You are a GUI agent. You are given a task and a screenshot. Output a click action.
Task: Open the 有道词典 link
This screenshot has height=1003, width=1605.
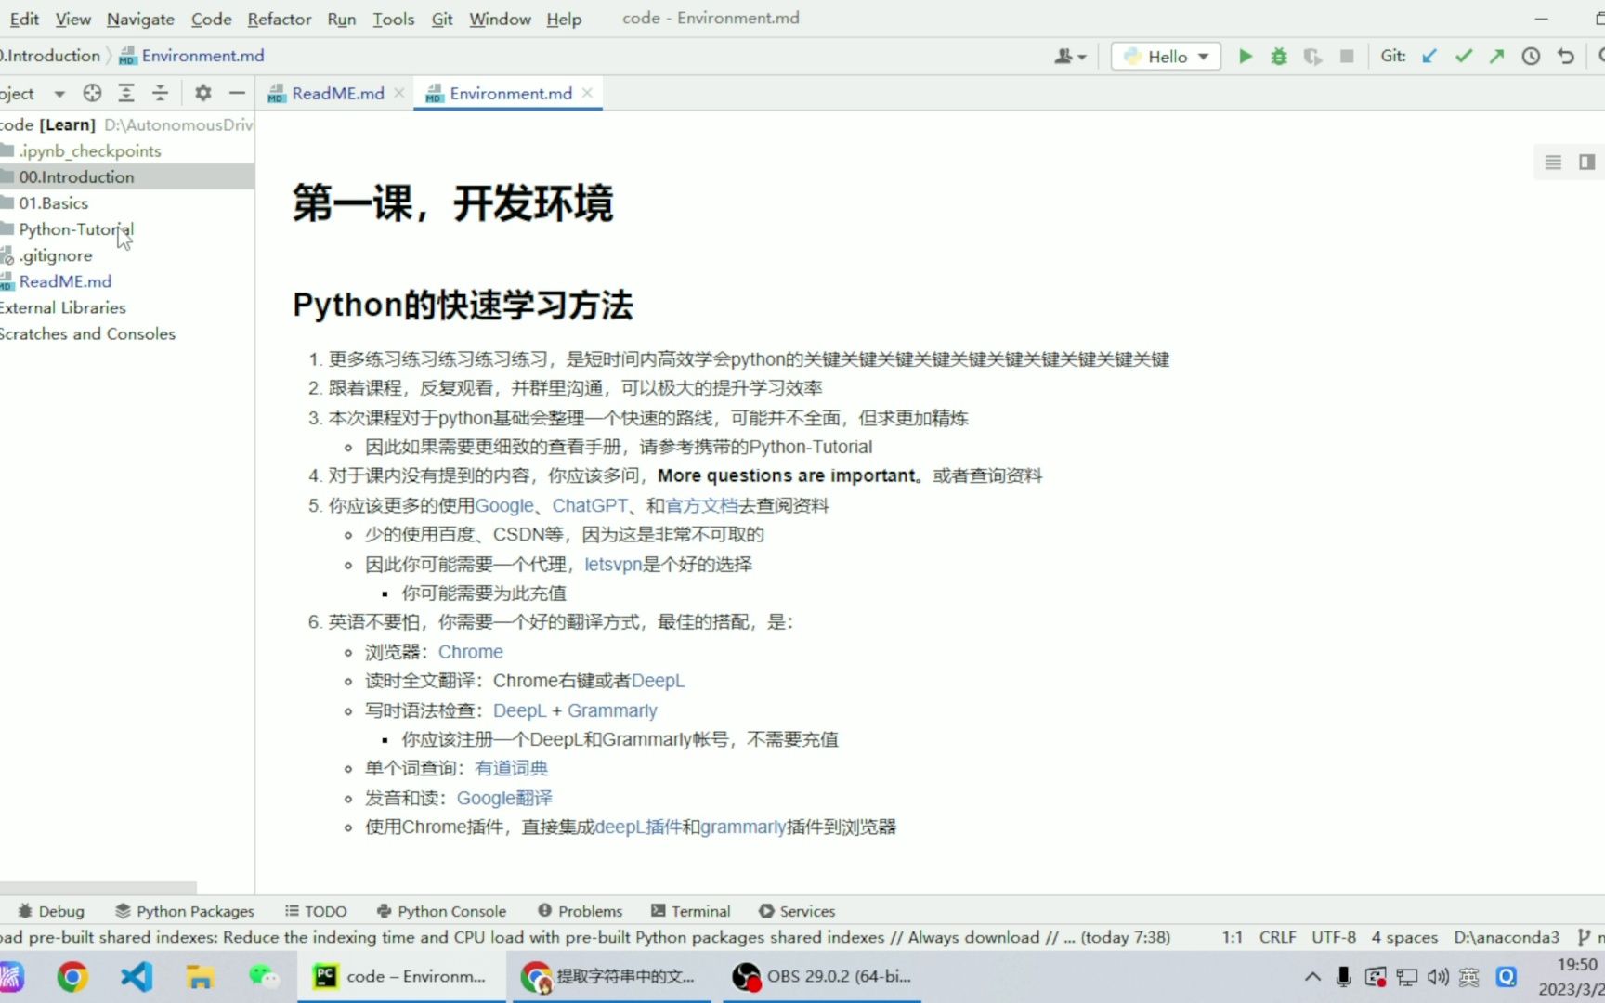tap(511, 768)
